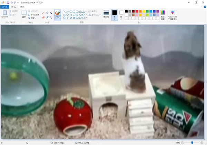Switch to the View (表示) tab
Screen dimensions: 207x145
[22, 7]
